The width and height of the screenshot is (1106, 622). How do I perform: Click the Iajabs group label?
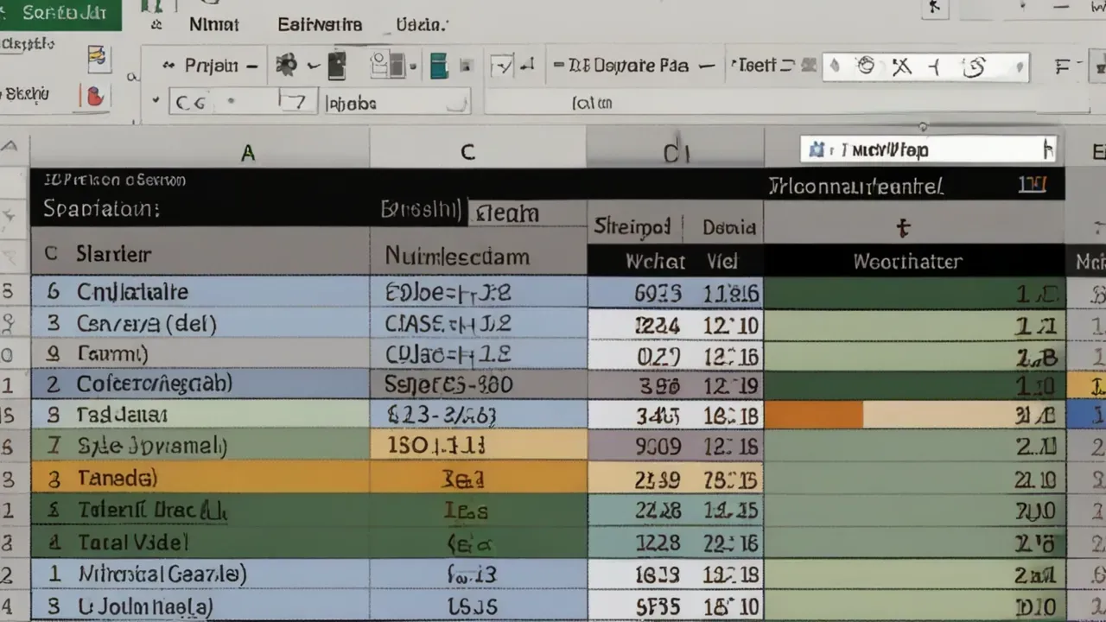[352, 104]
